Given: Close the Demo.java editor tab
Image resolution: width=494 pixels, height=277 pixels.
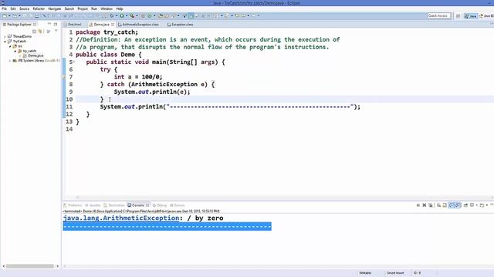Looking at the screenshot, I should [113, 24].
